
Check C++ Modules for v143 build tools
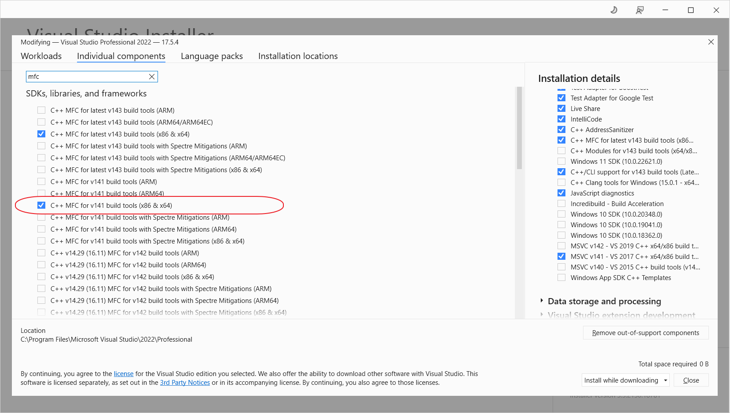[x=561, y=151]
